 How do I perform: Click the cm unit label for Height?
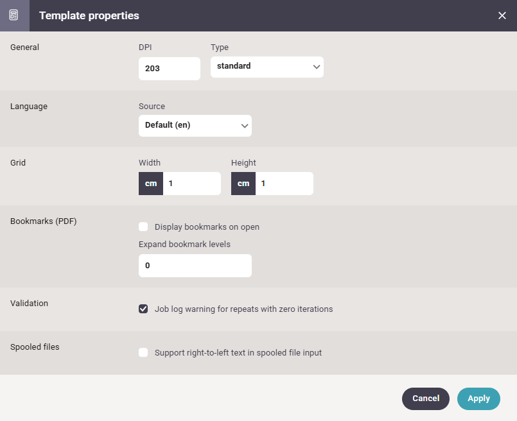pos(243,184)
